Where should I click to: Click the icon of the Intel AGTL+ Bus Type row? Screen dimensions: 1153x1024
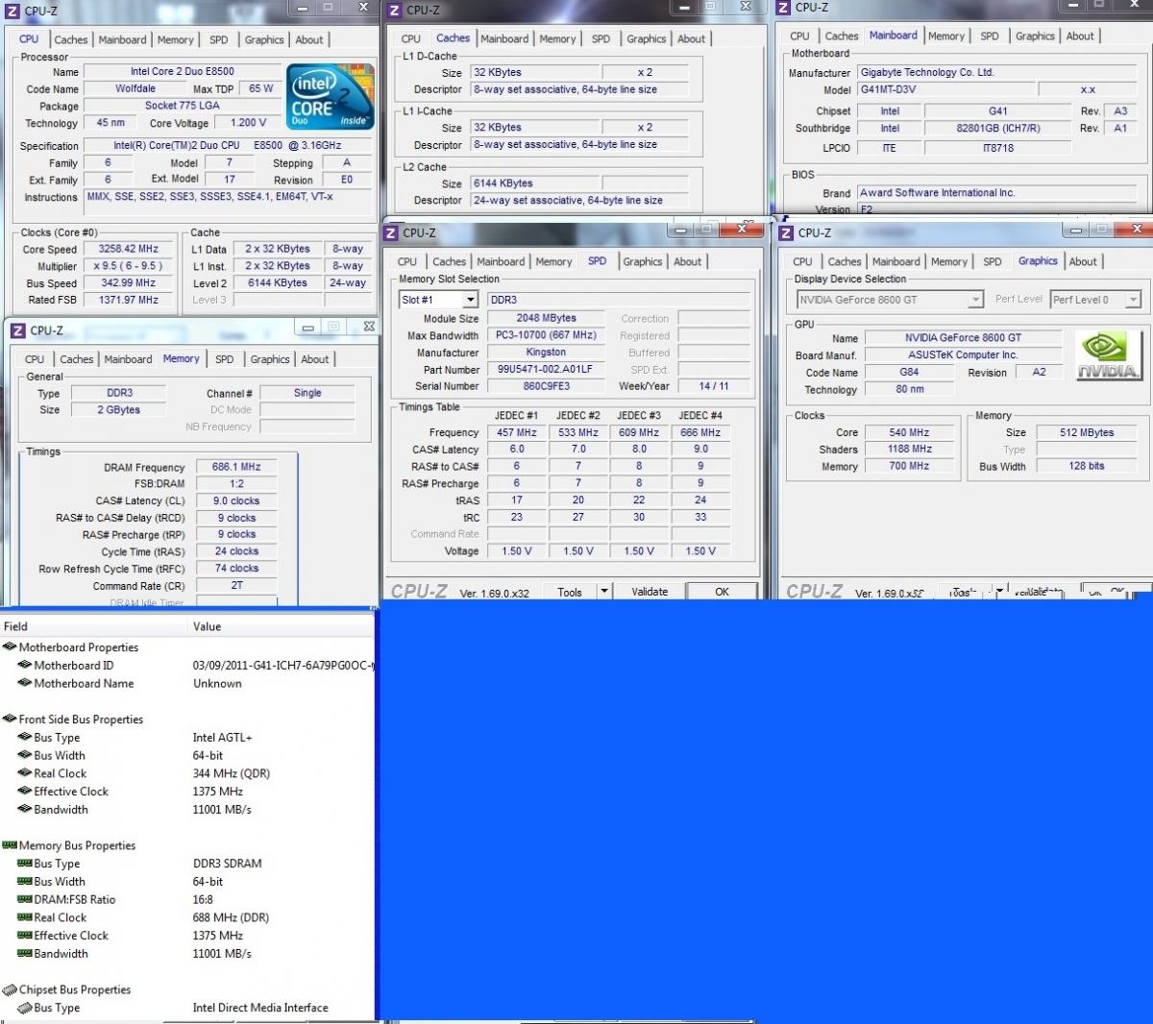click(x=25, y=738)
